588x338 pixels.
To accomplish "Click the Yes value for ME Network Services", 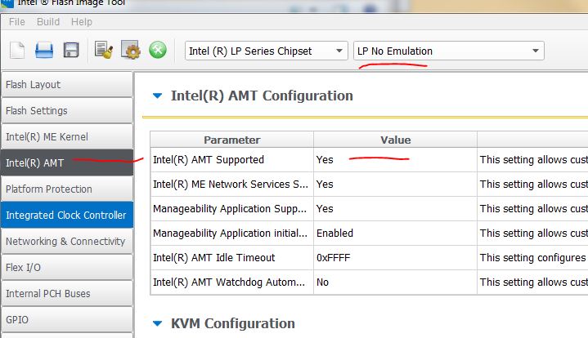I will (x=395, y=185).
